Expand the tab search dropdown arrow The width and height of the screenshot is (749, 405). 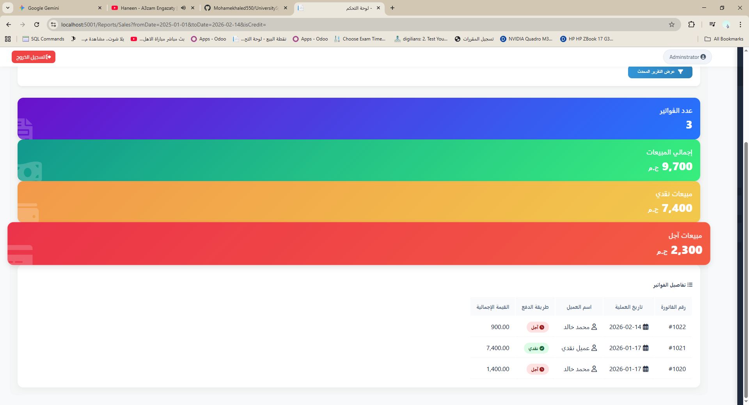[x=8, y=8]
